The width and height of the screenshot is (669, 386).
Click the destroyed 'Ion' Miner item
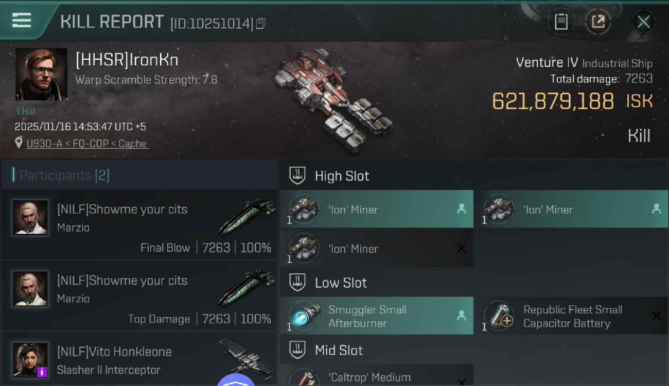tap(377, 248)
